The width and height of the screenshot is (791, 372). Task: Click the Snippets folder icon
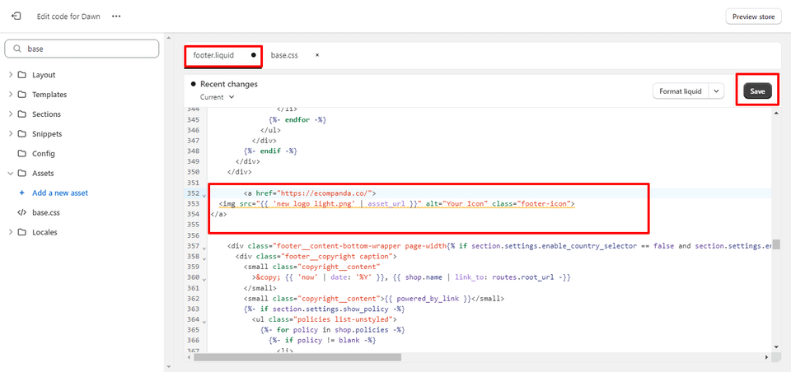point(21,133)
